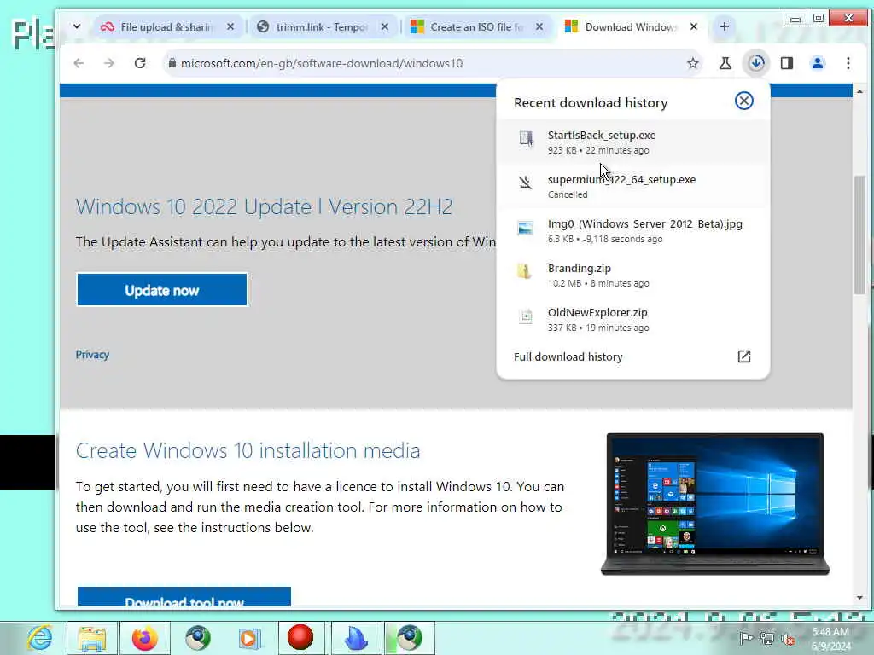The height and width of the screenshot is (655, 874).
Task: Click the external-link icon beside Full download history
Action: 744,356
